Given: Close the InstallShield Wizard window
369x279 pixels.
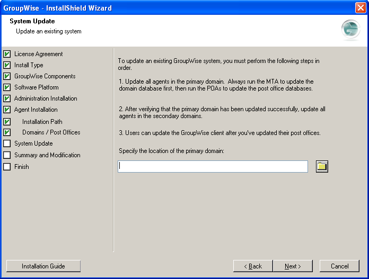Looking at the screenshot, I should coord(361,8).
